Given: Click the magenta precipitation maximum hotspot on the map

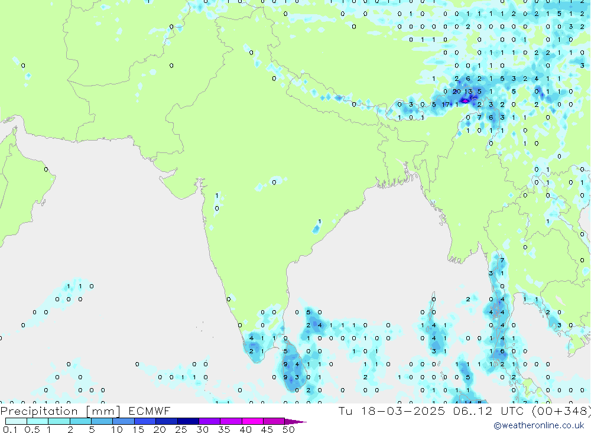Looking at the screenshot, I should [465, 101].
